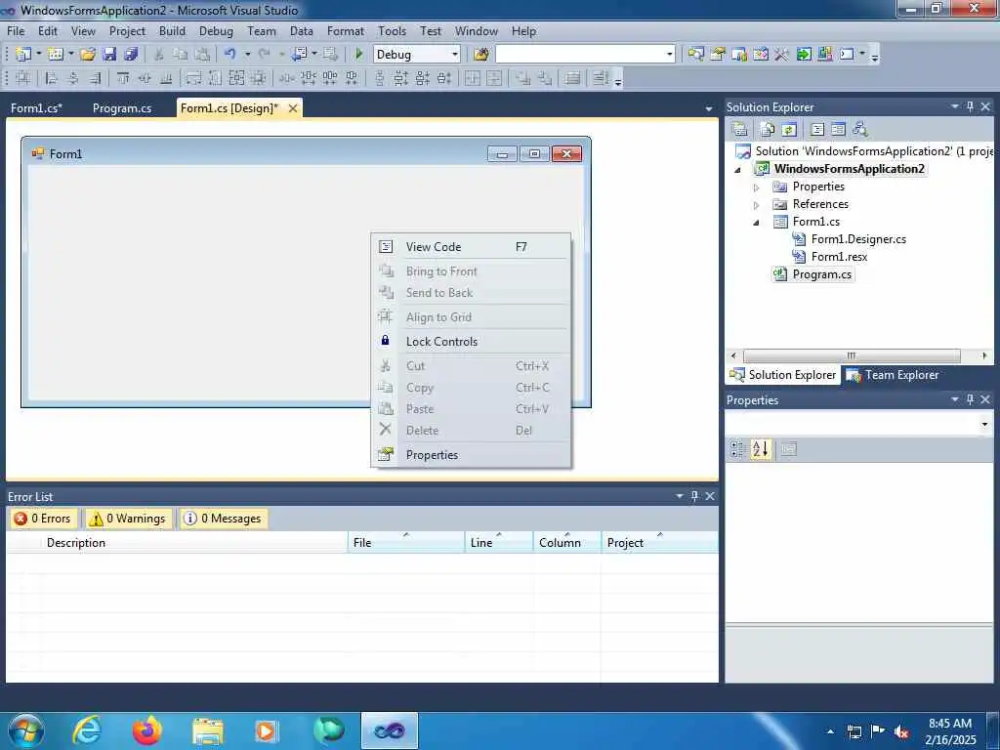Viewport: 1000px width, 750px height.
Task: Expand the References node in Solution Explorer
Action: [x=757, y=205]
